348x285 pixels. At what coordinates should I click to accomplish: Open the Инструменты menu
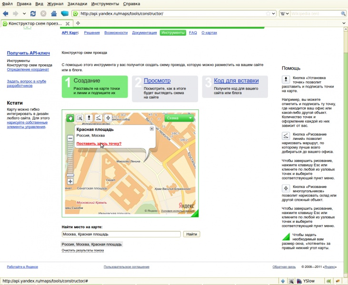point(105,4)
